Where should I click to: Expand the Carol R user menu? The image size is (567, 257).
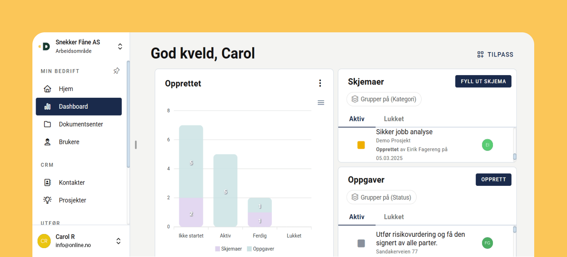(x=118, y=241)
